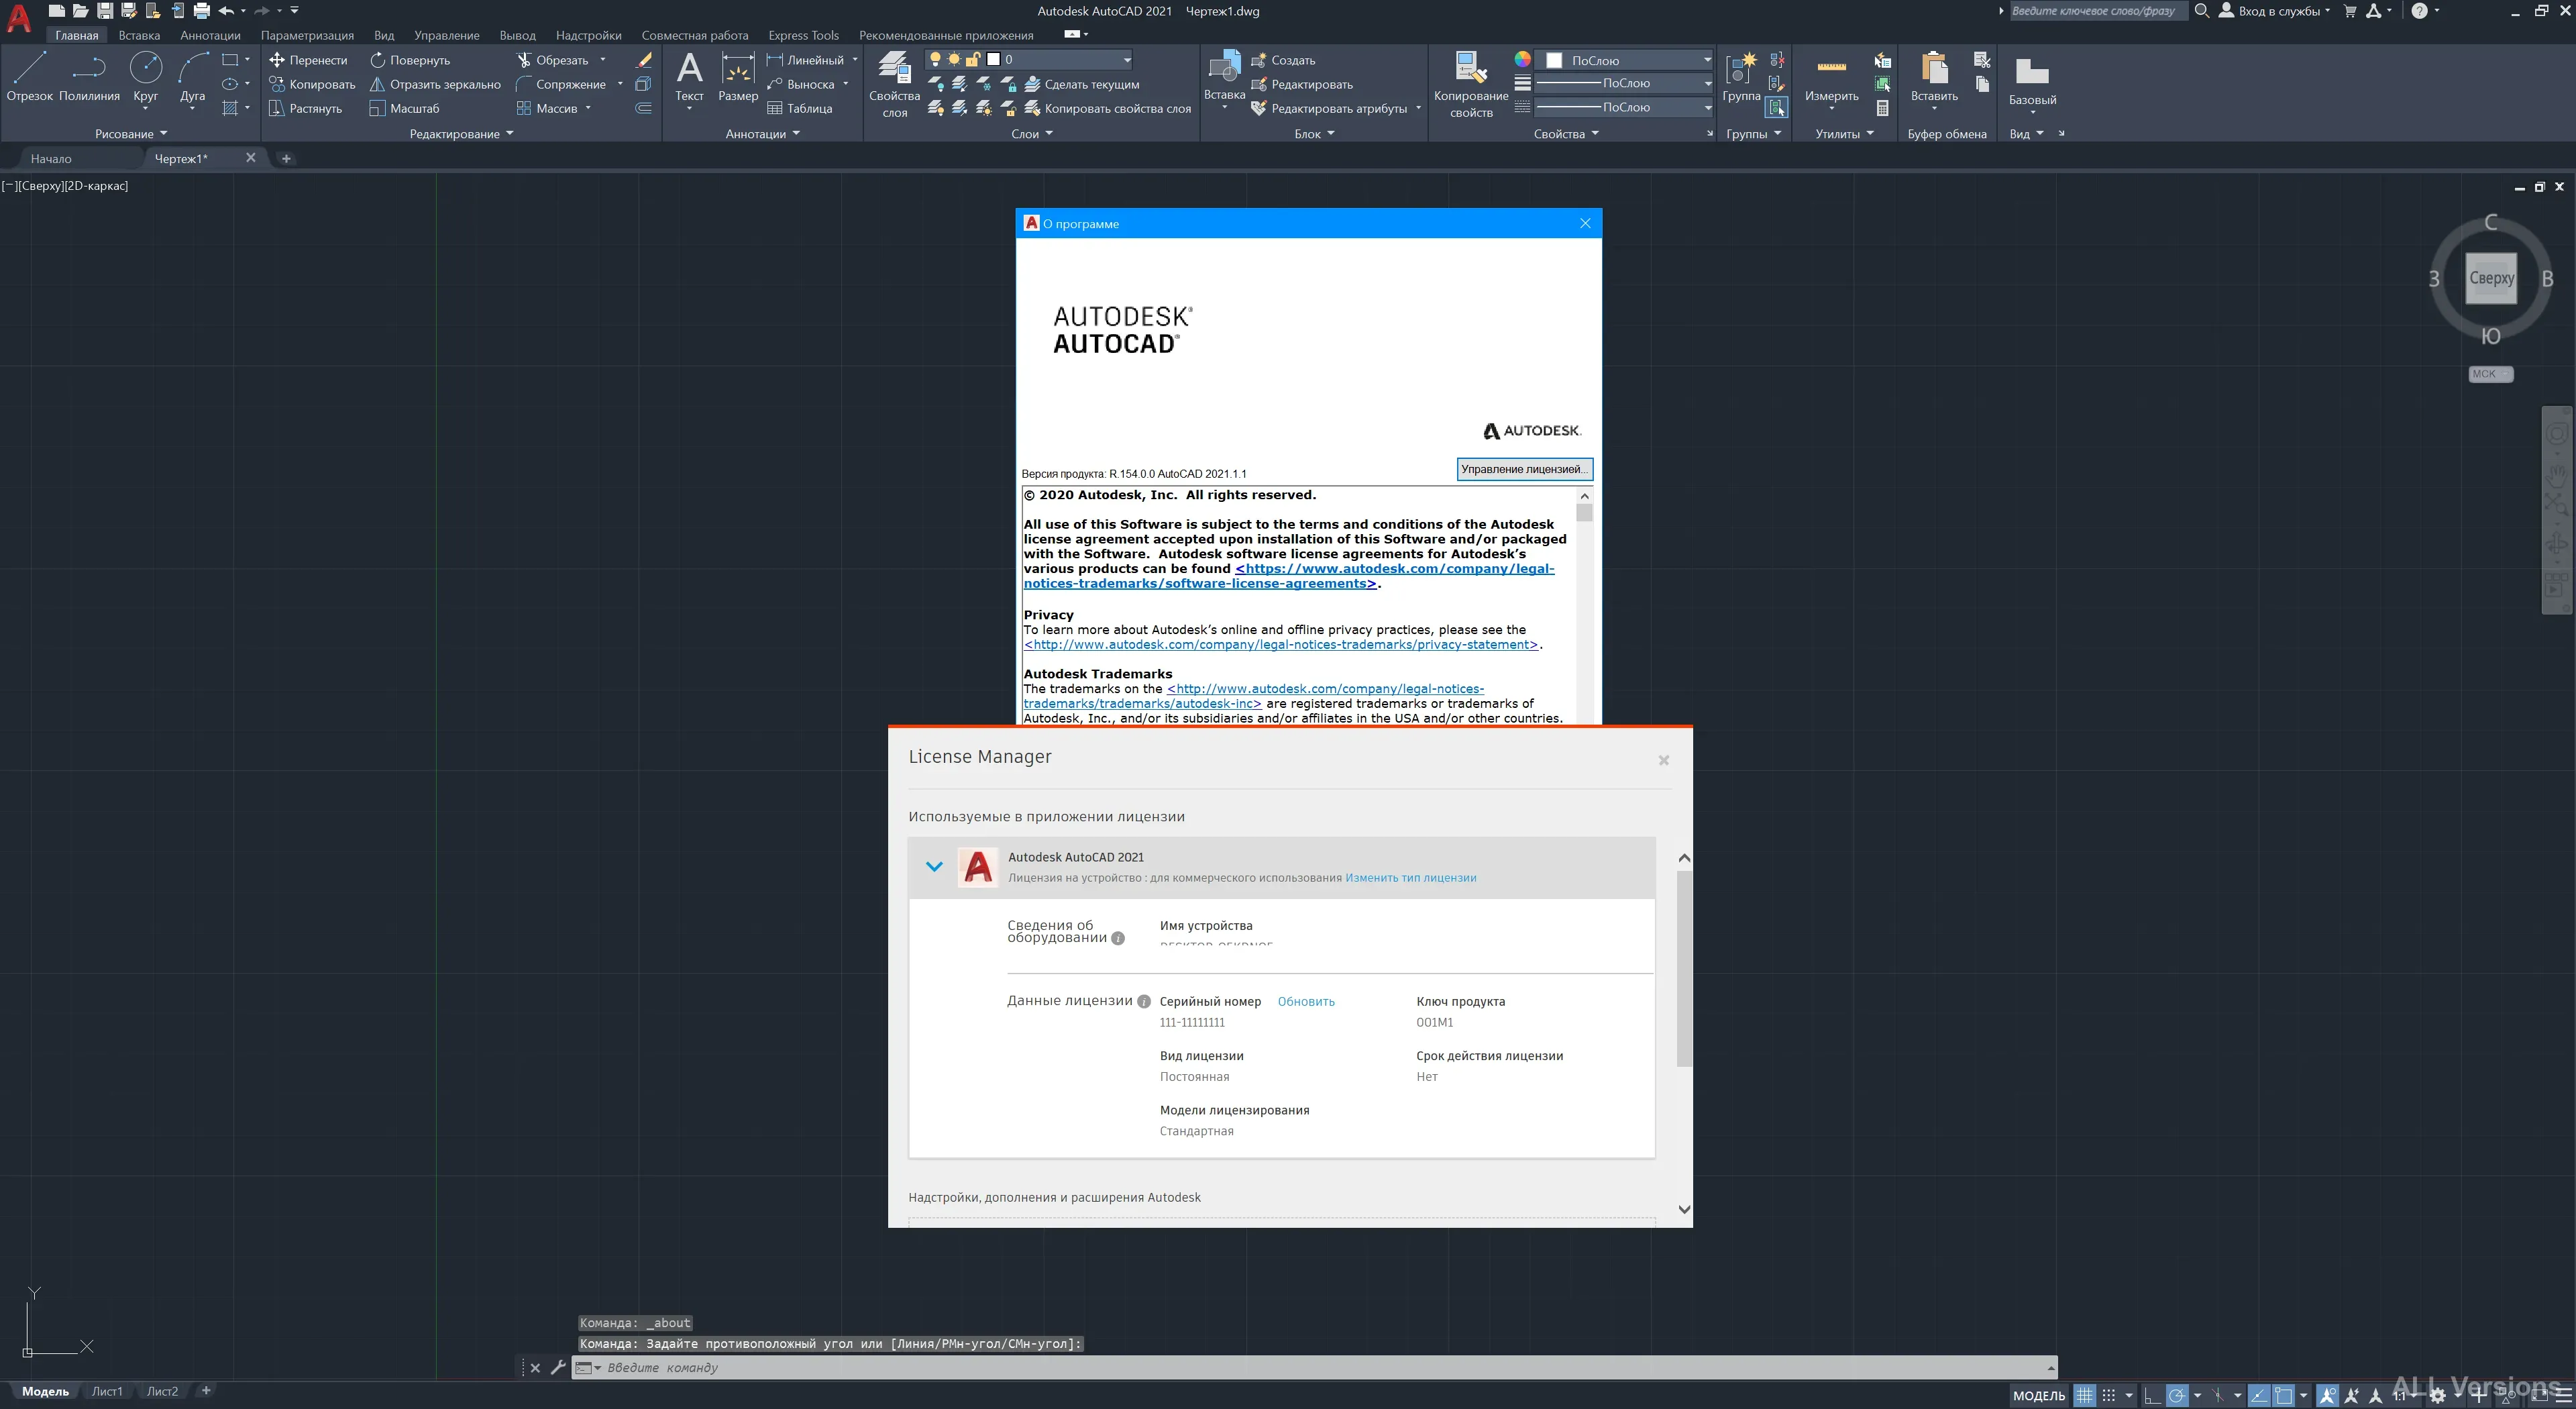Click the white layer color swatch
This screenshot has height=1409, width=2576.
pyautogui.click(x=993, y=59)
